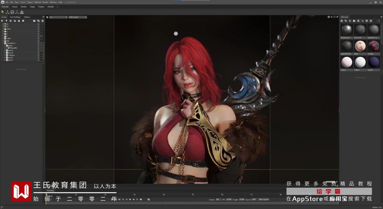Switch to the Classic workspace
The height and width of the screenshot is (209, 383).
pos(15,7)
